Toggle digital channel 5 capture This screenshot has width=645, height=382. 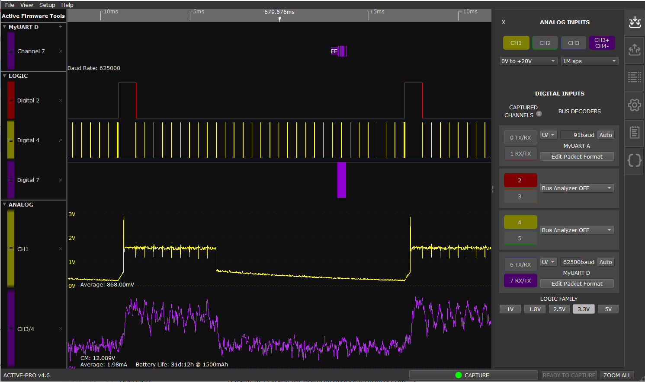tap(520, 238)
